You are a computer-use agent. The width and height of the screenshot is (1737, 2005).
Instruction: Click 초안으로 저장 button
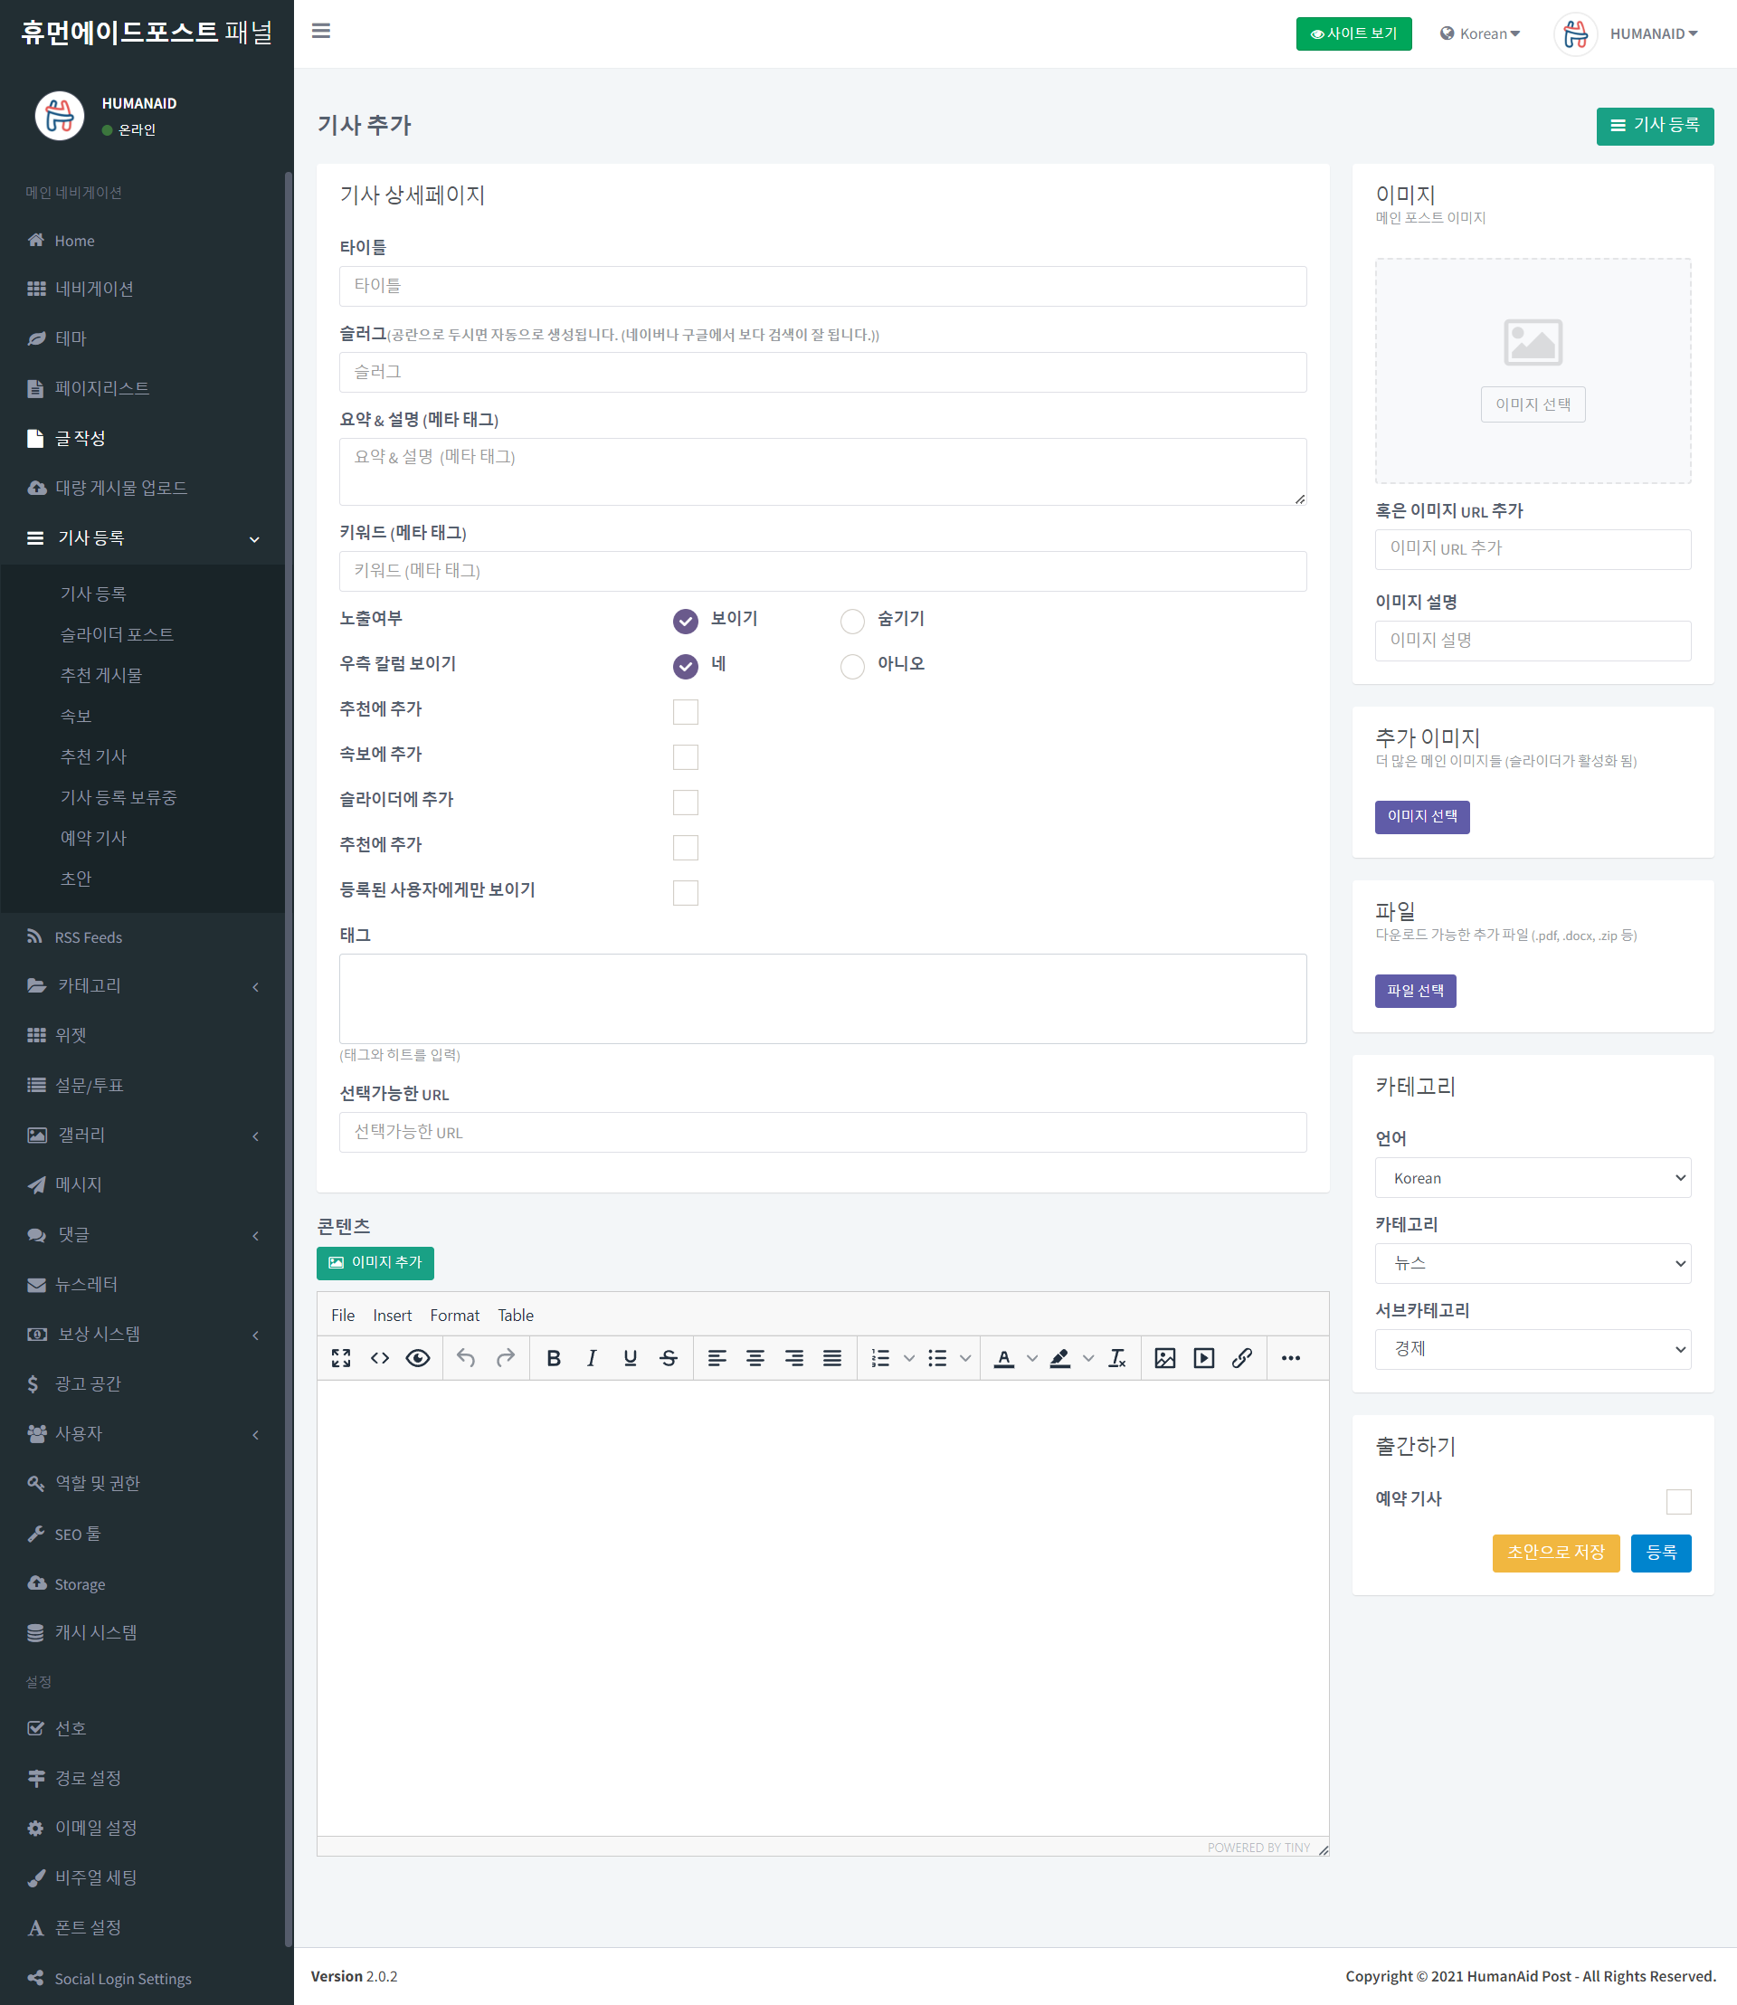pos(1556,1554)
